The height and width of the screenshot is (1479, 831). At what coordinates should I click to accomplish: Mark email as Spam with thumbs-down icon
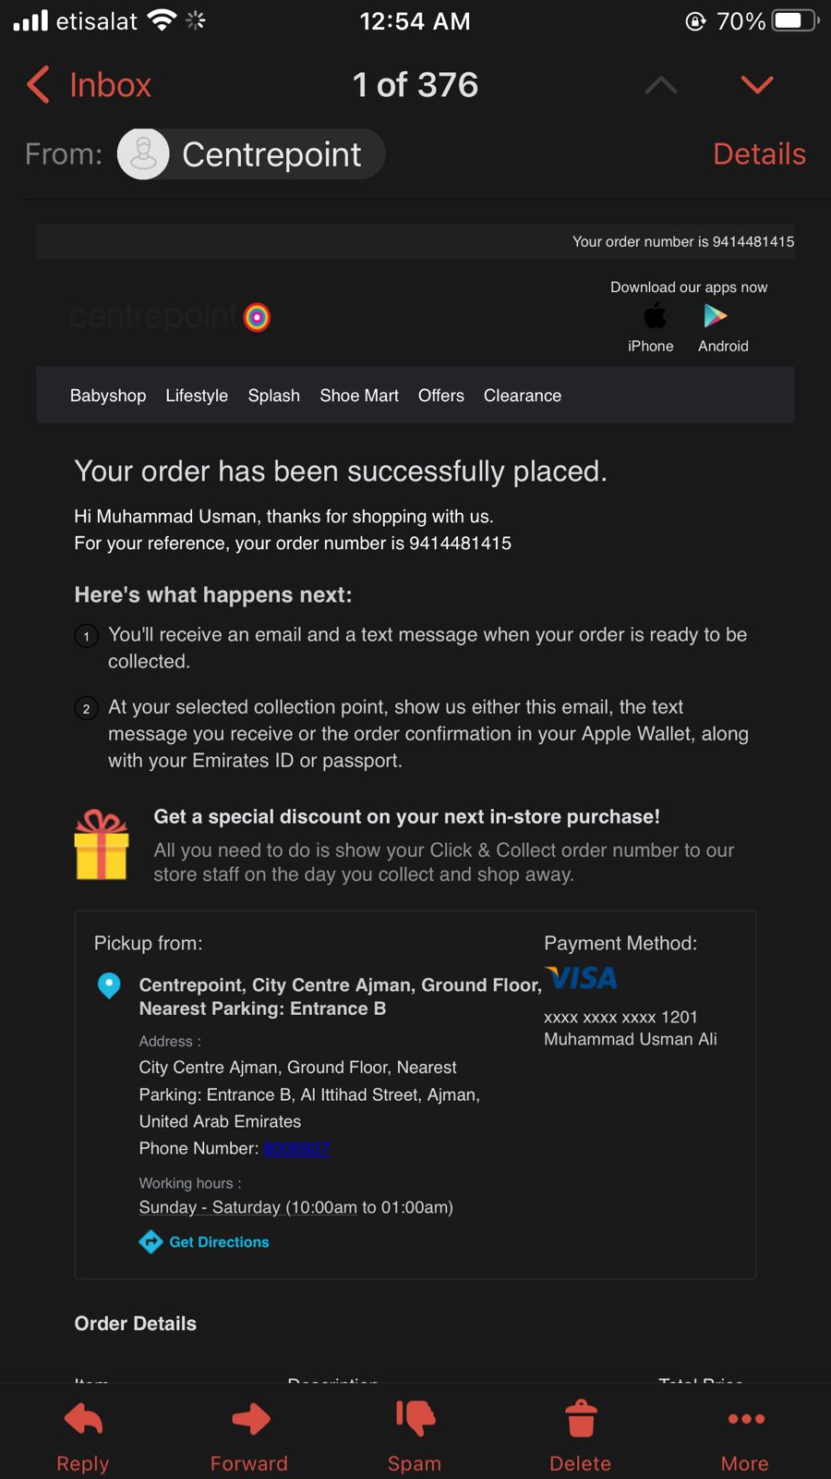point(415,1419)
